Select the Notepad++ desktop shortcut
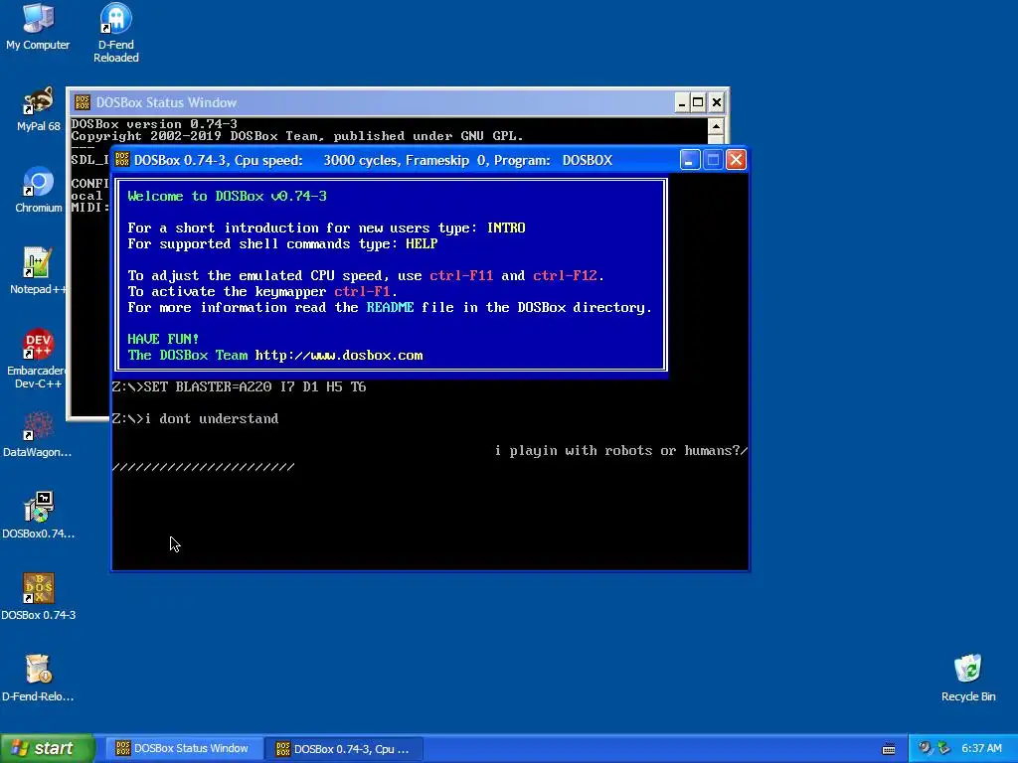Viewport: 1018px width, 763px height. (38, 271)
